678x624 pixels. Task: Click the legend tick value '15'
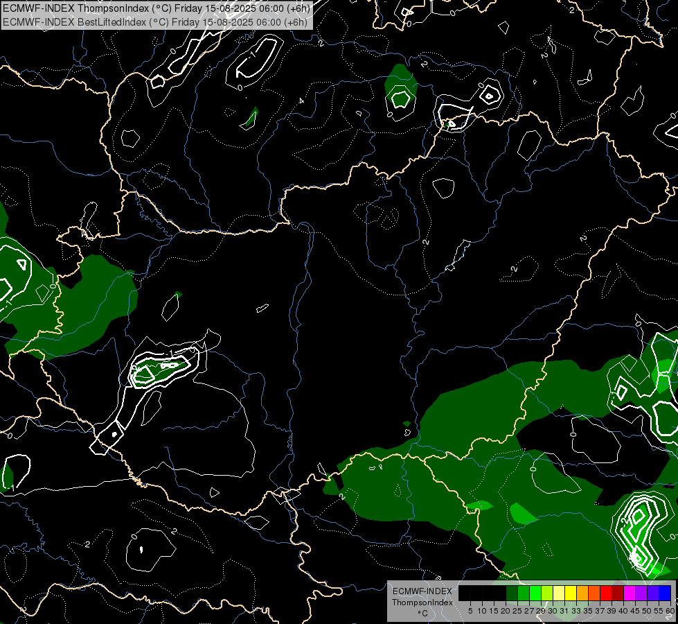(494, 611)
